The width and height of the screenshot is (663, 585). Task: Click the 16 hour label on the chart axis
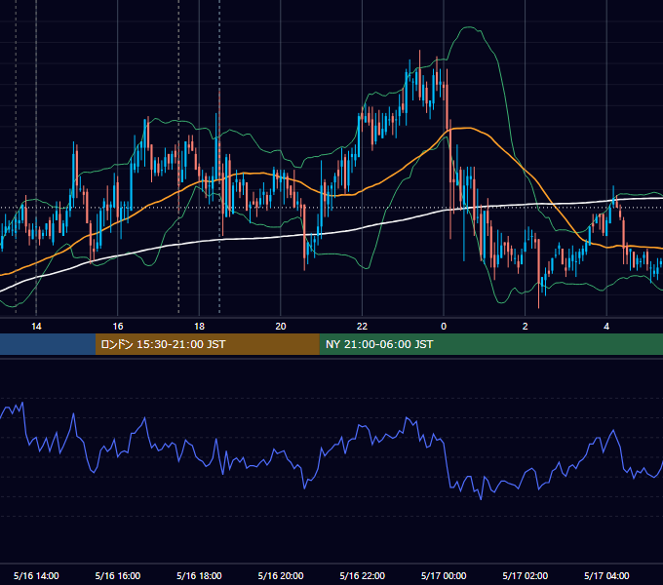click(118, 327)
